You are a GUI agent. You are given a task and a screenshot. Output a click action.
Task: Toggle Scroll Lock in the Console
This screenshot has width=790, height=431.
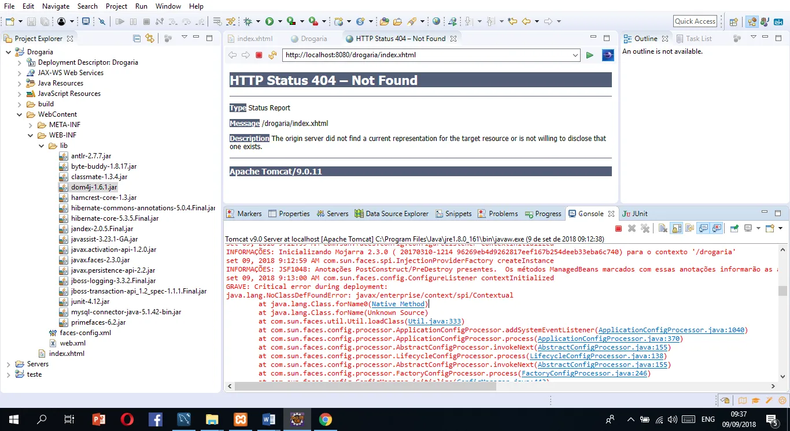pos(677,228)
